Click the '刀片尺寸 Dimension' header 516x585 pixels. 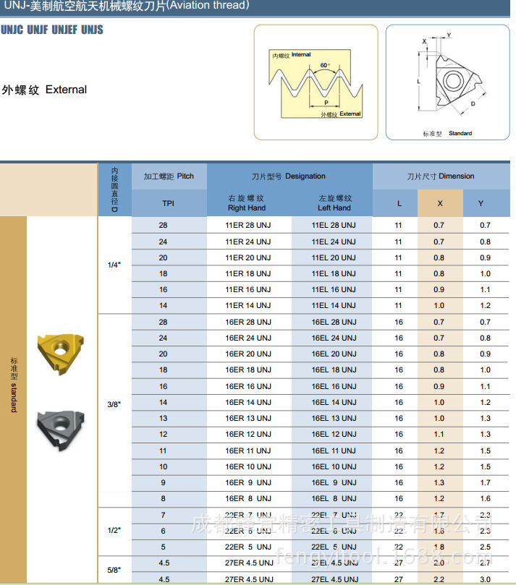tap(441, 176)
